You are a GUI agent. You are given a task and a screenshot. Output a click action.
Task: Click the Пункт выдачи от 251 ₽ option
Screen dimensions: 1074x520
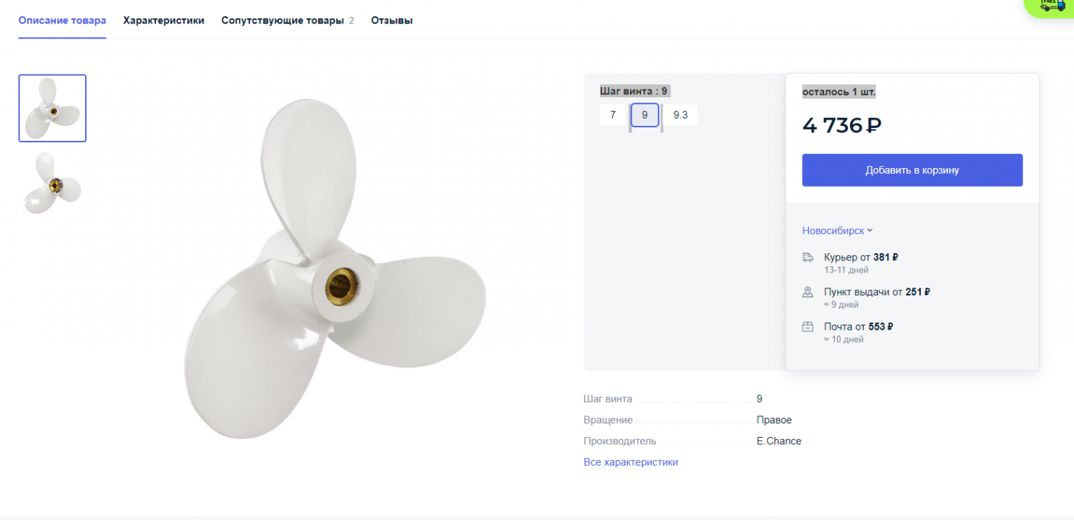pyautogui.click(x=876, y=292)
